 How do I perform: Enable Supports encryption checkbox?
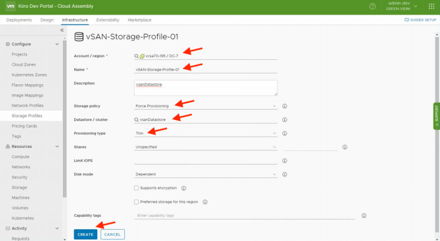coord(136,188)
